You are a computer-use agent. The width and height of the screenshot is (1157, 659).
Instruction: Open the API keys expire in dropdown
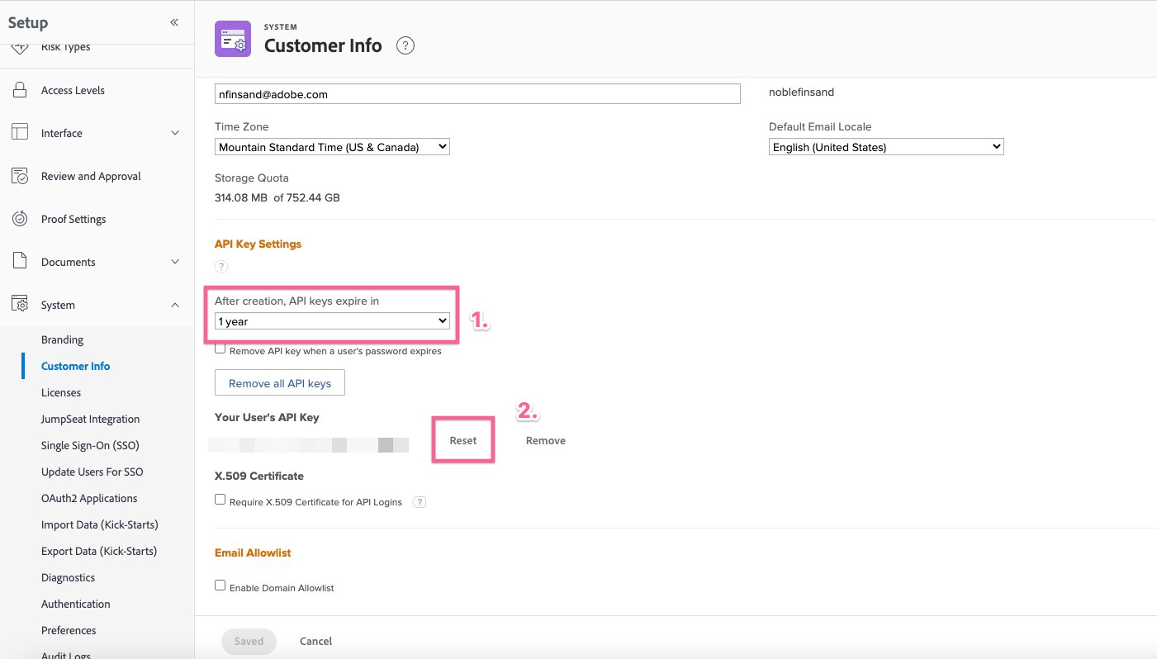coord(332,321)
